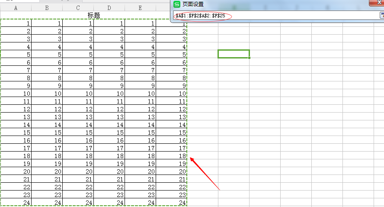
Task: Click the range field containing $A$1:$F$2$A$2:$F$25
Action: click(276, 16)
